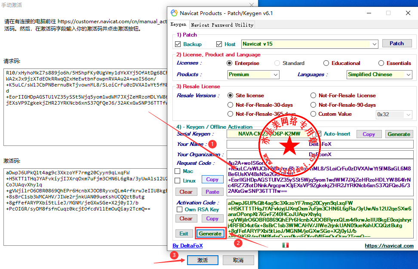The image size is (418, 269).
Task: Switch to the Navicat Password Utility tab
Action: (x=222, y=25)
